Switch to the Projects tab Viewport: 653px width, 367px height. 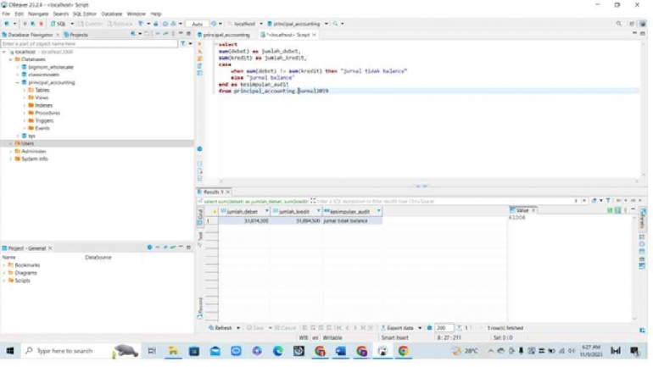pyautogui.click(x=75, y=35)
